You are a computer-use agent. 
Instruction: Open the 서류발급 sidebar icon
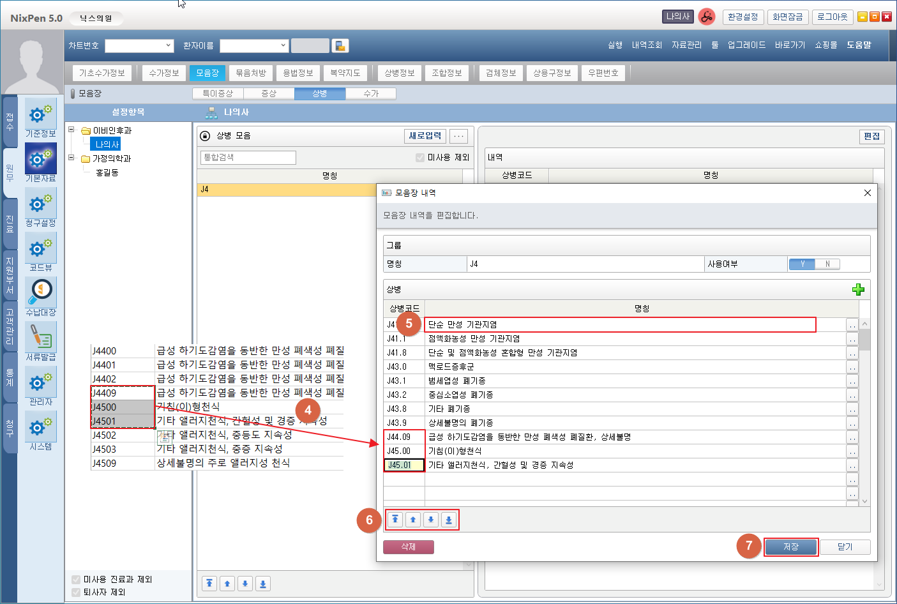pyautogui.click(x=40, y=340)
